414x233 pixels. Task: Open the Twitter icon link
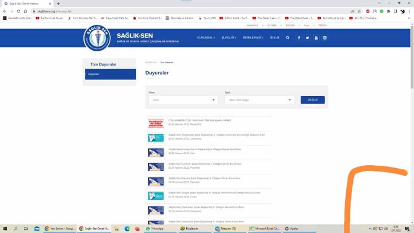tap(307, 38)
